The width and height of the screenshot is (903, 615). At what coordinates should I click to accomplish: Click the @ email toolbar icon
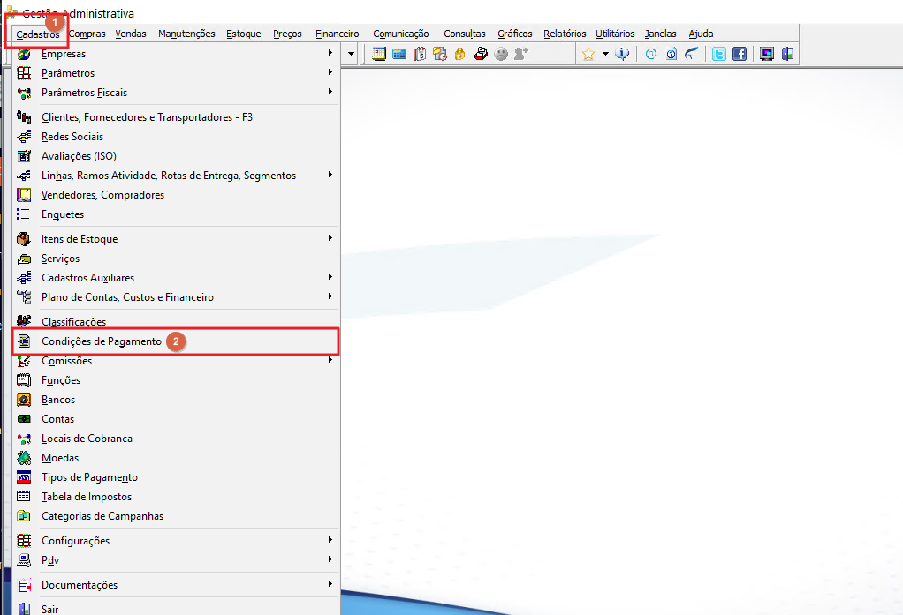coord(651,54)
